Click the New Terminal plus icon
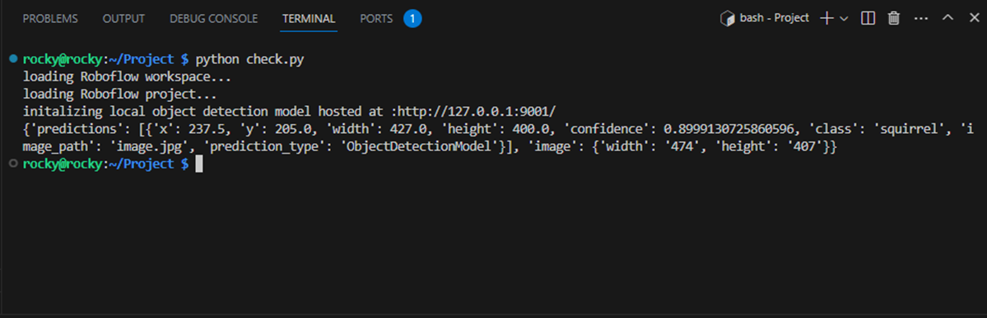Screen dimensions: 987x318 tap(826, 19)
